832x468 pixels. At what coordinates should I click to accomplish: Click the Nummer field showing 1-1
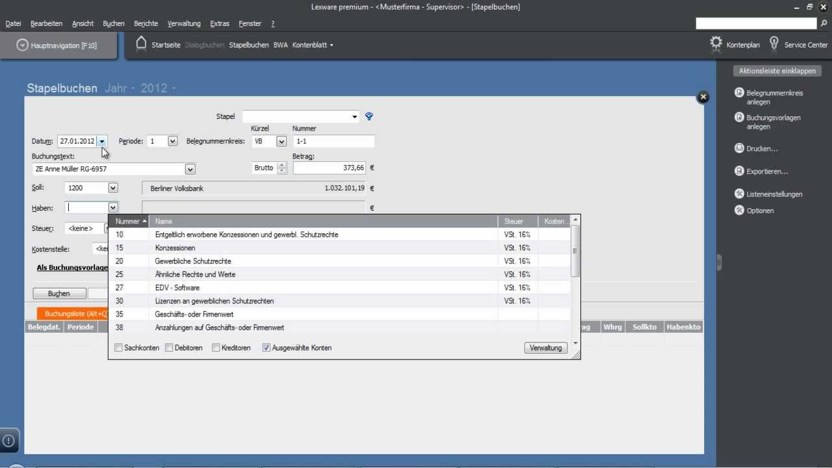(x=333, y=141)
